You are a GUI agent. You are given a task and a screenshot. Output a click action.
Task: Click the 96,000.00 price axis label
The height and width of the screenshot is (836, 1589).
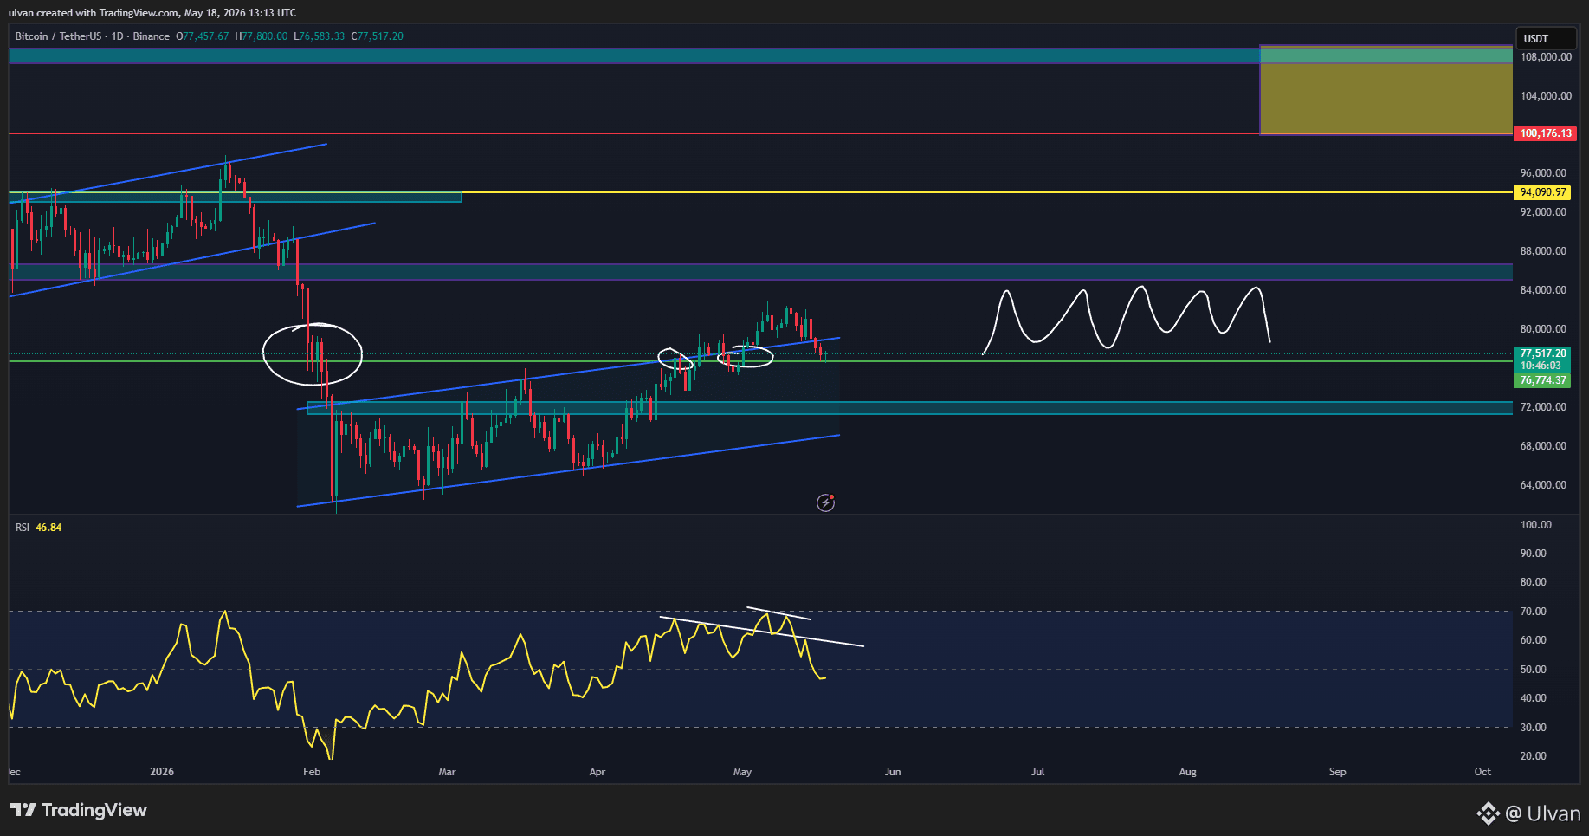pyautogui.click(x=1543, y=173)
